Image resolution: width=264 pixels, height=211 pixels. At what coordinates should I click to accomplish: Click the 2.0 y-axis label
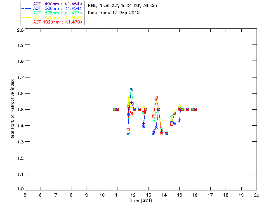click(x=20, y=30)
